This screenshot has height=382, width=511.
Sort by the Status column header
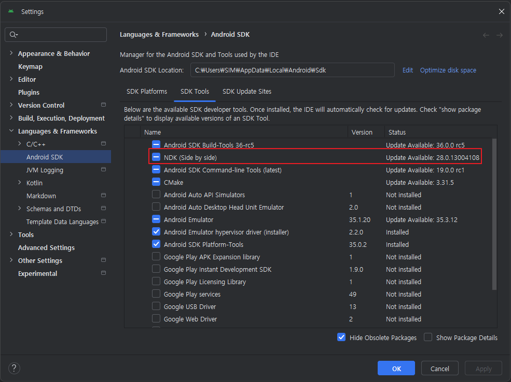tap(440, 132)
